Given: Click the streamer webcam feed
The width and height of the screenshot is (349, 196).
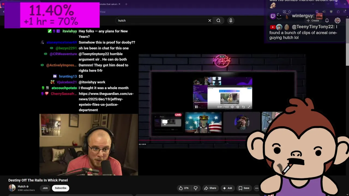Looking at the screenshot, I should [x=89, y=145].
